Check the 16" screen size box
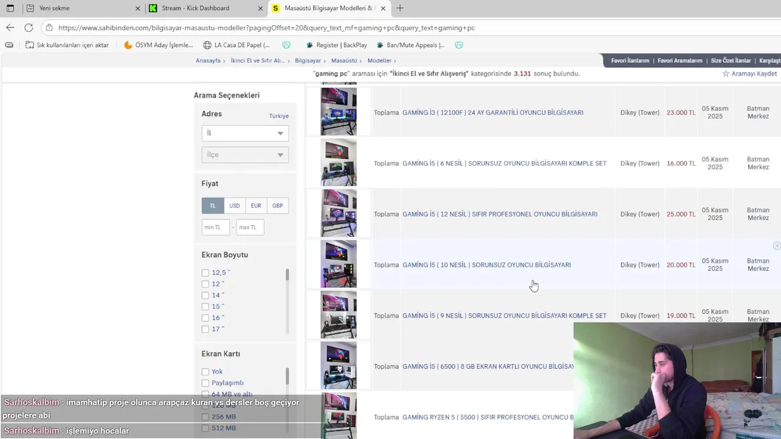 (x=206, y=318)
